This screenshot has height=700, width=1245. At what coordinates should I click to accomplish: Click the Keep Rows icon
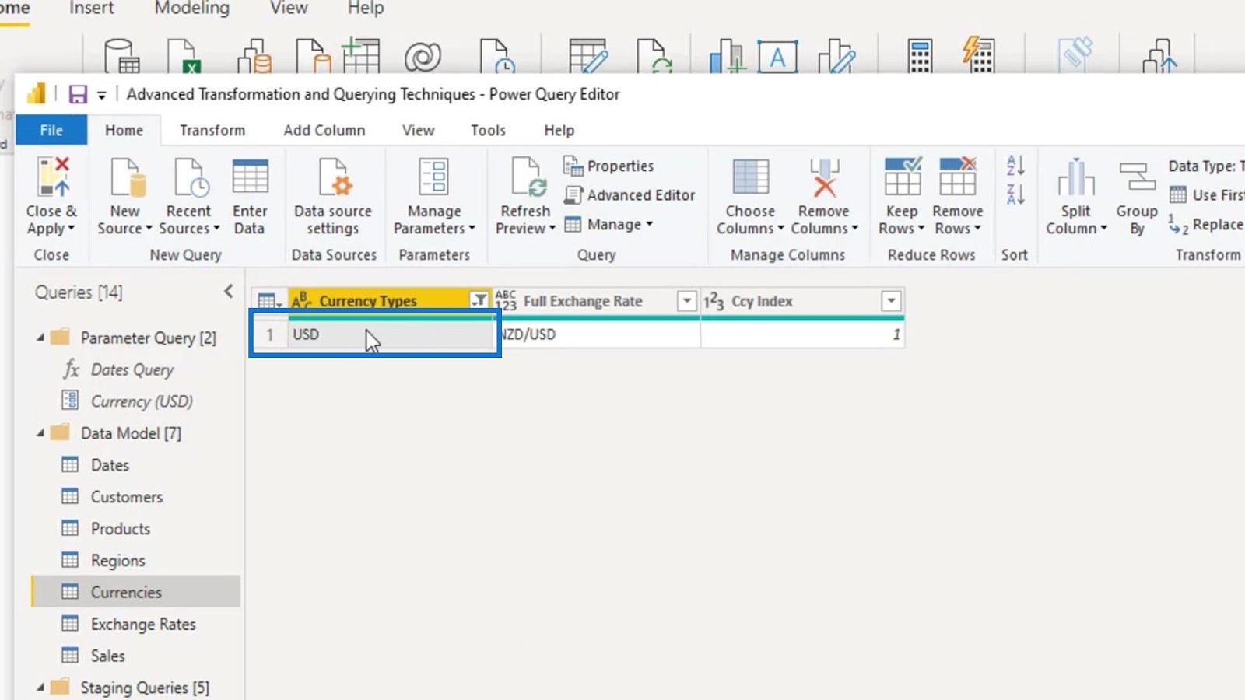[903, 176]
